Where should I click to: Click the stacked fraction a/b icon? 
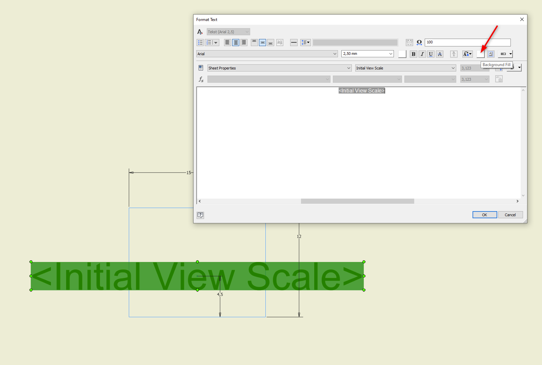(x=454, y=54)
